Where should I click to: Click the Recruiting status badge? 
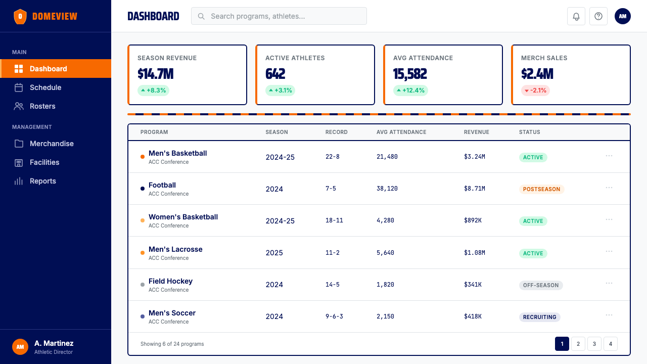pos(539,317)
